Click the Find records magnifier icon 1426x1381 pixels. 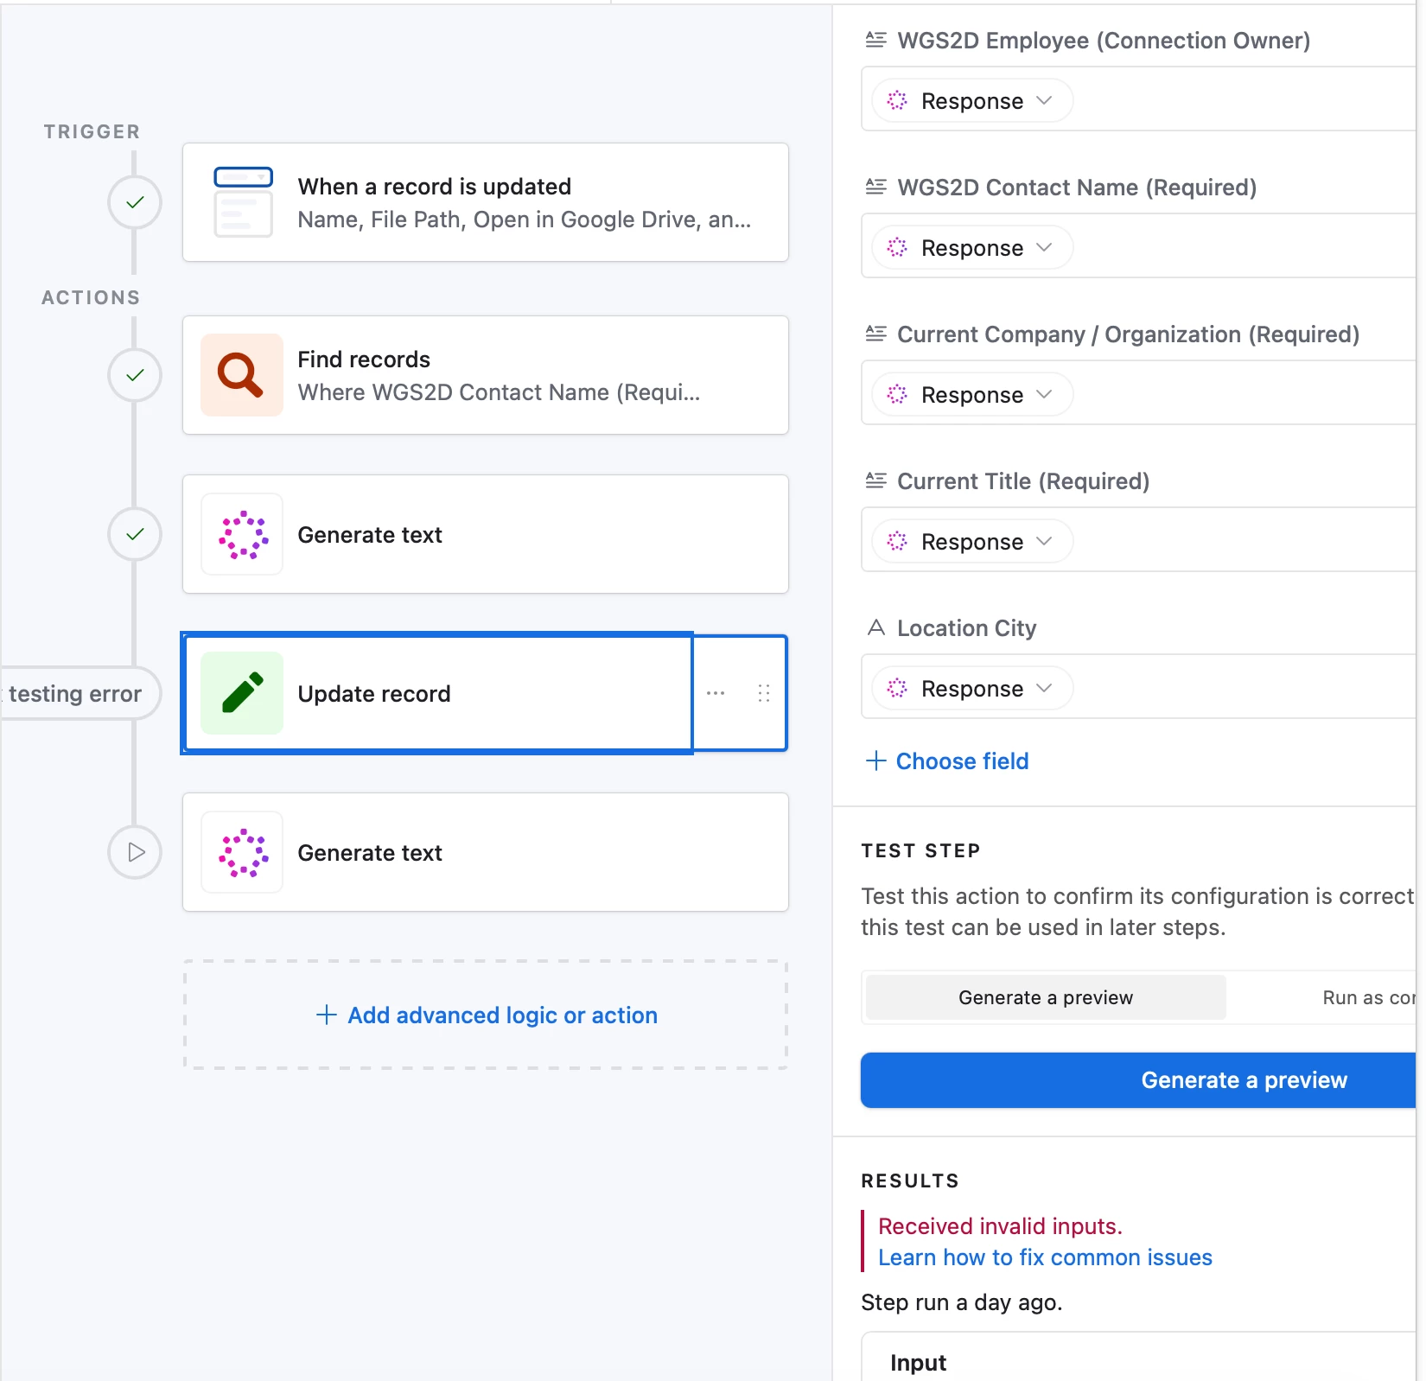point(241,375)
